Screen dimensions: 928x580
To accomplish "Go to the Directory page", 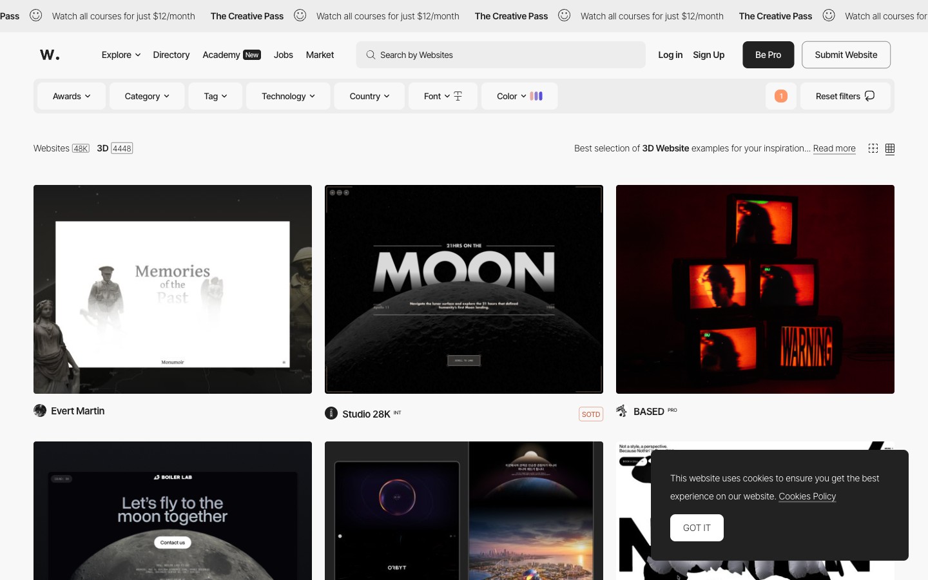I will (171, 55).
